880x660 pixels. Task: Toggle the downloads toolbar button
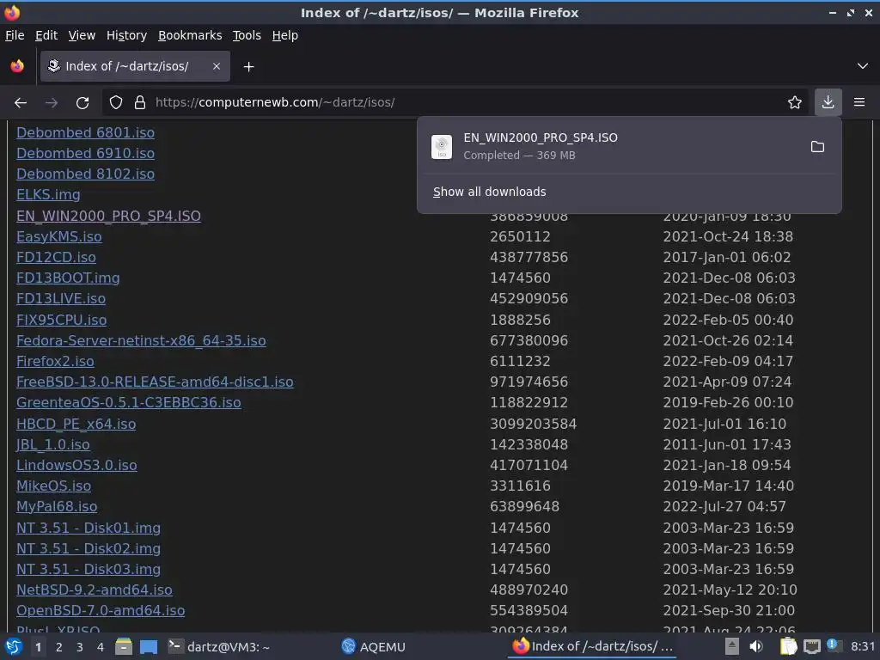(828, 102)
